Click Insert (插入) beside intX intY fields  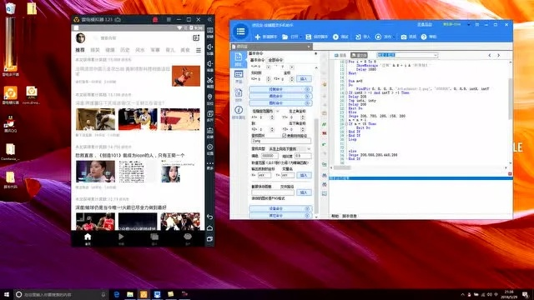304,175
